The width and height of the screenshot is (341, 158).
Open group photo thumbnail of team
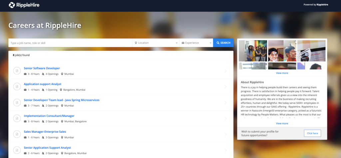tap(253, 51)
